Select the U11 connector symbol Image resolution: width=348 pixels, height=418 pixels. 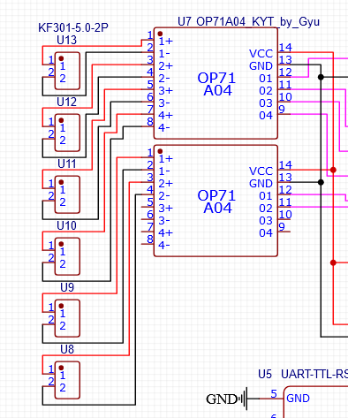pyautogui.click(x=67, y=194)
